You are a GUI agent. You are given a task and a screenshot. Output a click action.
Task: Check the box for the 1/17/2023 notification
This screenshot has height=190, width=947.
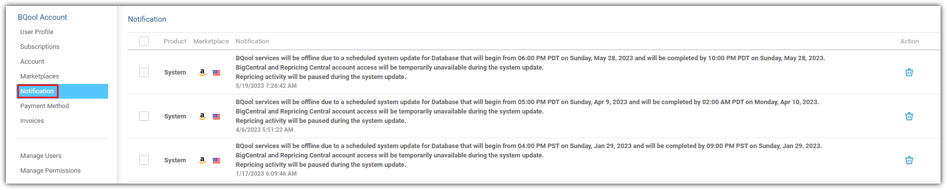click(144, 160)
